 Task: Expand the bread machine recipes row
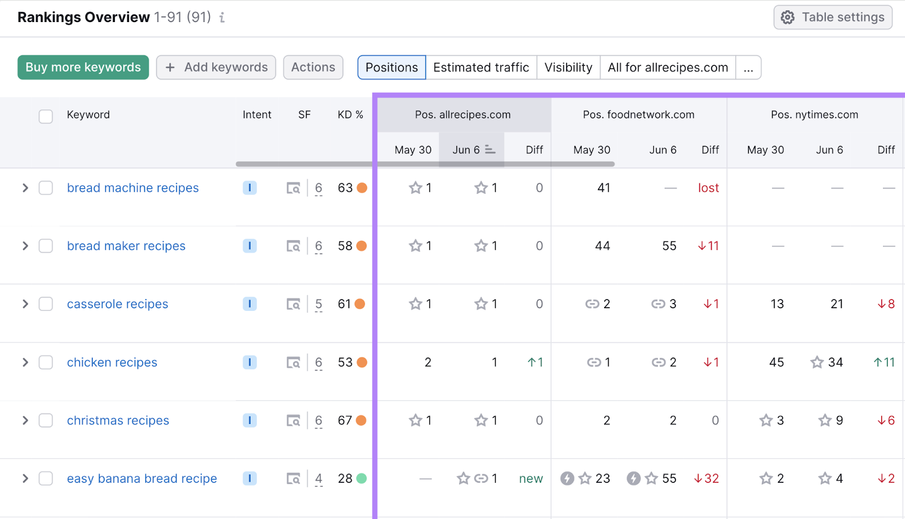coord(25,188)
